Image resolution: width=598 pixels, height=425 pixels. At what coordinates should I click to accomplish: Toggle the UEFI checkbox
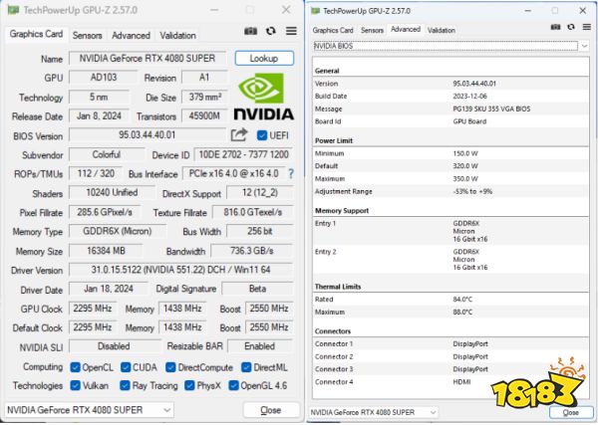(262, 135)
